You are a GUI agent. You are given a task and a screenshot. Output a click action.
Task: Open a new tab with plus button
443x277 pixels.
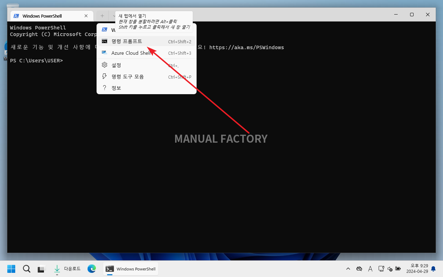(x=102, y=16)
